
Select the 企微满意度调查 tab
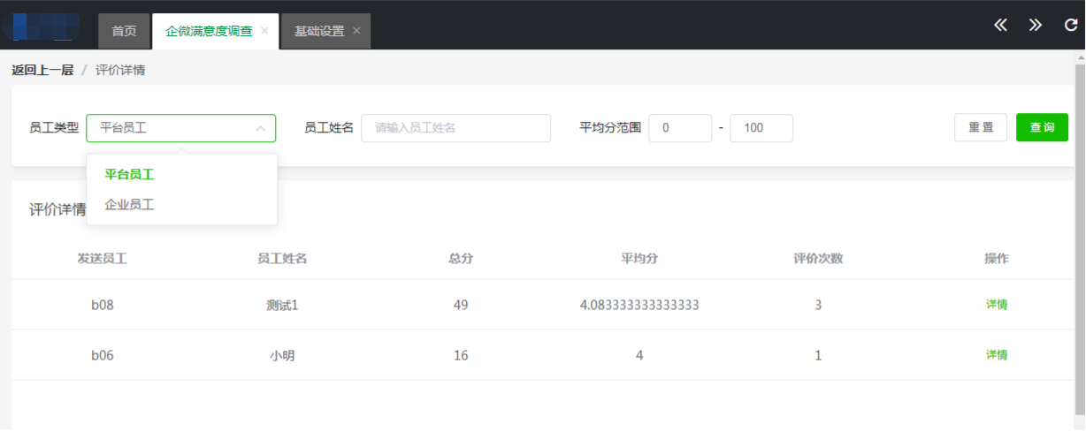click(x=209, y=31)
